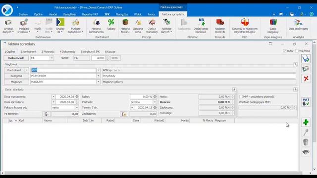Enable MPP - podzielona płatność checkbox
This screenshot has width=317, height=178.
(x=241, y=97)
